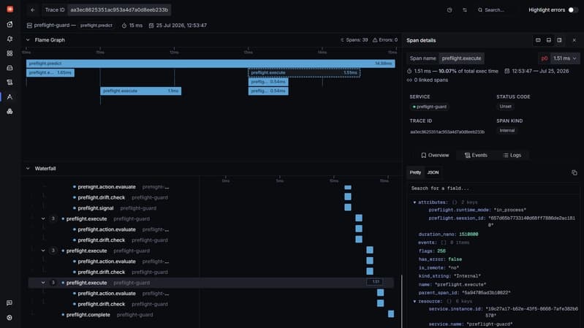Image resolution: width=584 pixels, height=328 pixels.
Task: Click the top bar Search field
Action: click(x=496, y=10)
